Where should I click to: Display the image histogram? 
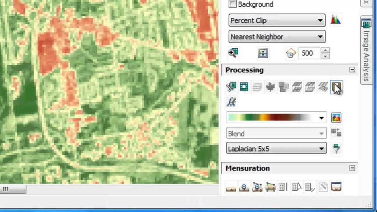tap(336, 20)
